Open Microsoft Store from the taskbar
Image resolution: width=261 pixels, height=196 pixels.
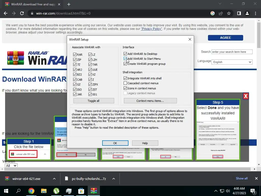pyautogui.click(x=81, y=191)
